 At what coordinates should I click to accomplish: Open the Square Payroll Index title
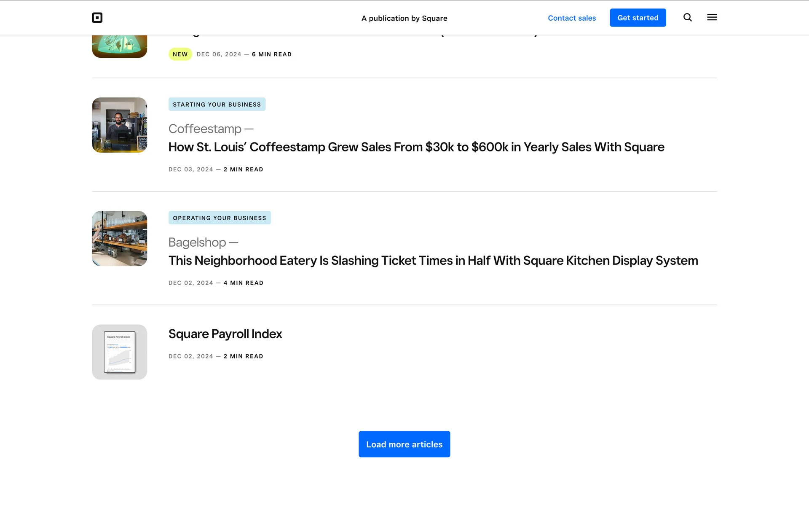click(225, 334)
